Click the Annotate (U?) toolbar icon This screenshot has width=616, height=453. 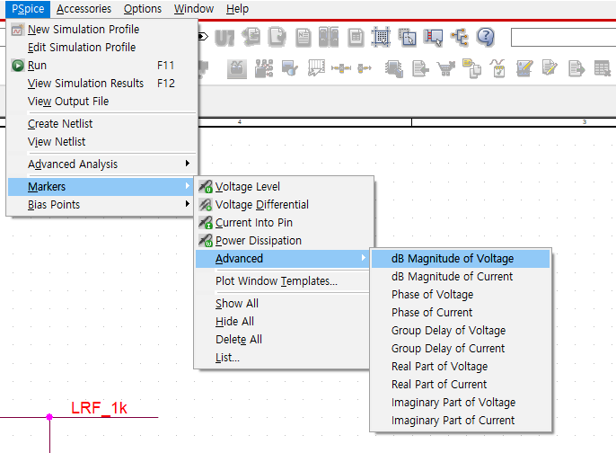tap(224, 38)
